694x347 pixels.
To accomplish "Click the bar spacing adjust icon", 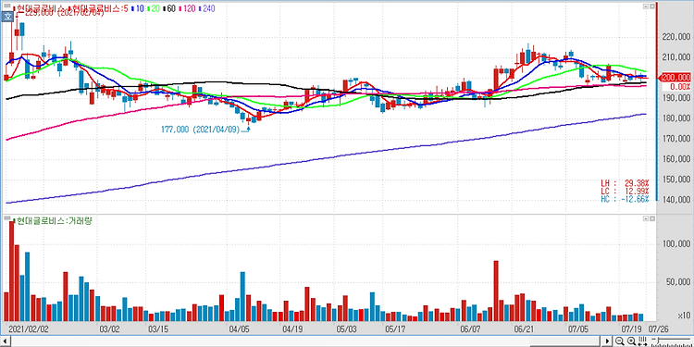I will click(643, 341).
